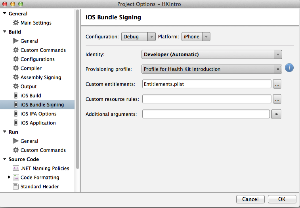Collapse the General section triangle
This screenshot has height=208, width=300.
coord(5,13)
